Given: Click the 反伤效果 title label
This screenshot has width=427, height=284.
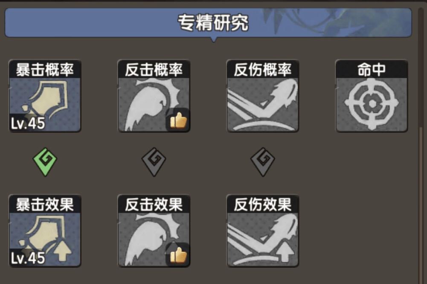Looking at the screenshot, I should pyautogui.click(x=263, y=205).
